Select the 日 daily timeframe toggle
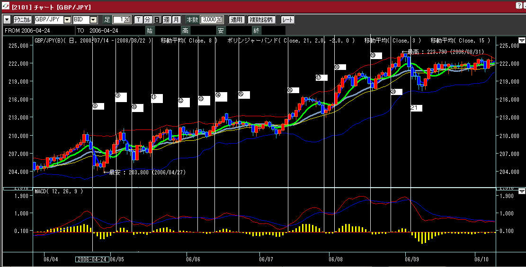Viewport: 526px width, 267px height. [x=157, y=20]
